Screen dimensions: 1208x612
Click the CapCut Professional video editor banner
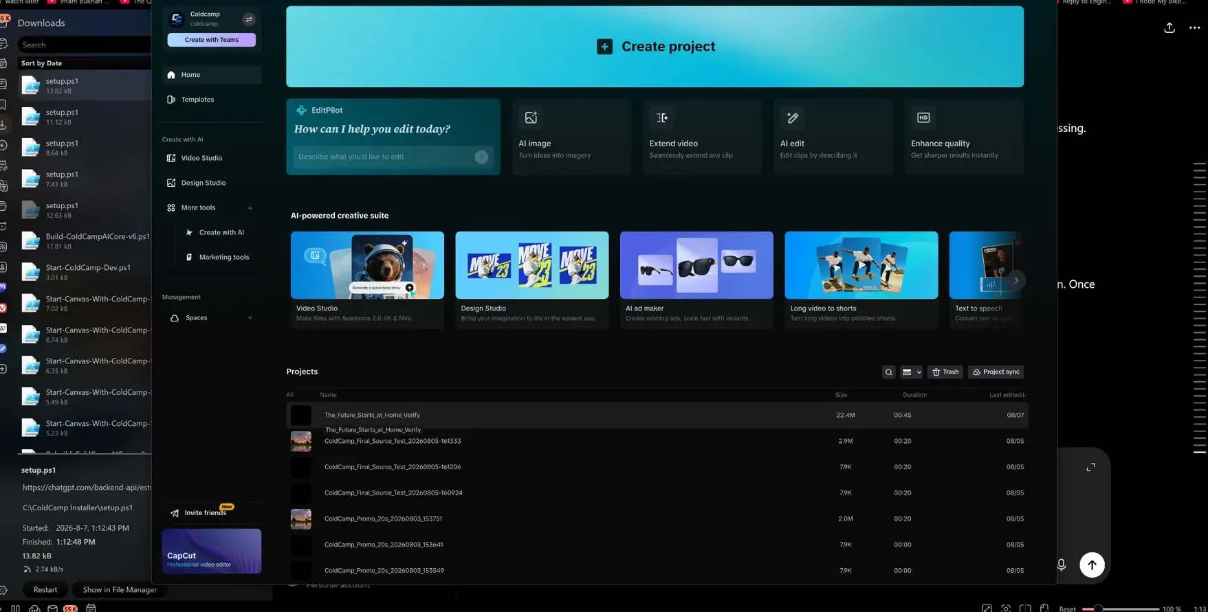click(212, 551)
